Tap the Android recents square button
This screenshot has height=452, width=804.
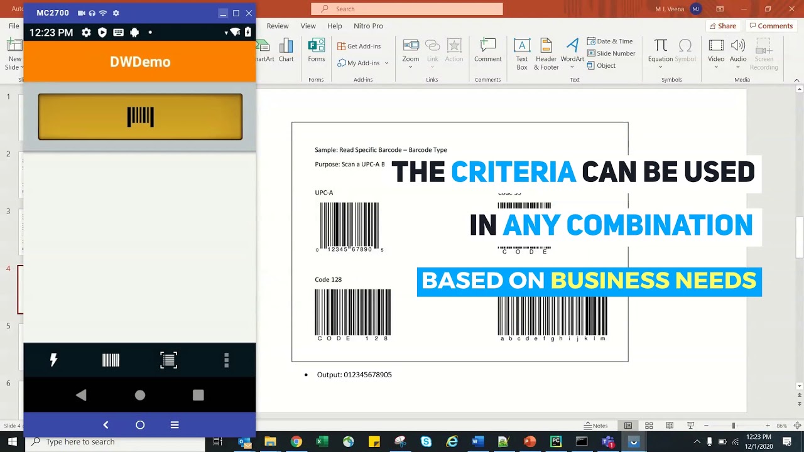(198, 395)
